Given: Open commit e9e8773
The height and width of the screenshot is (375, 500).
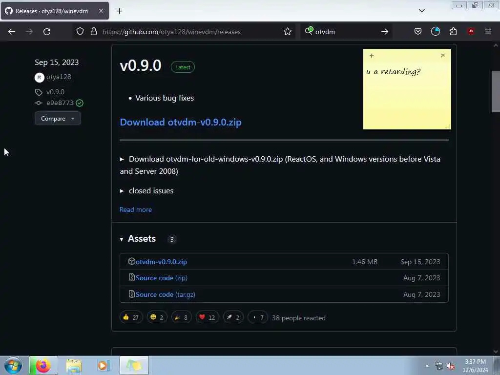Looking at the screenshot, I should 60,103.
